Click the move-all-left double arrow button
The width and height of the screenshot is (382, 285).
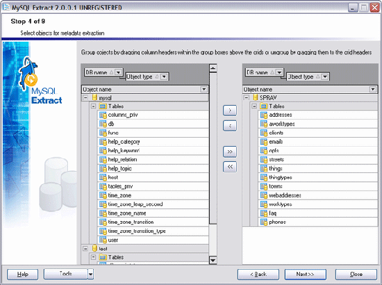point(230,167)
